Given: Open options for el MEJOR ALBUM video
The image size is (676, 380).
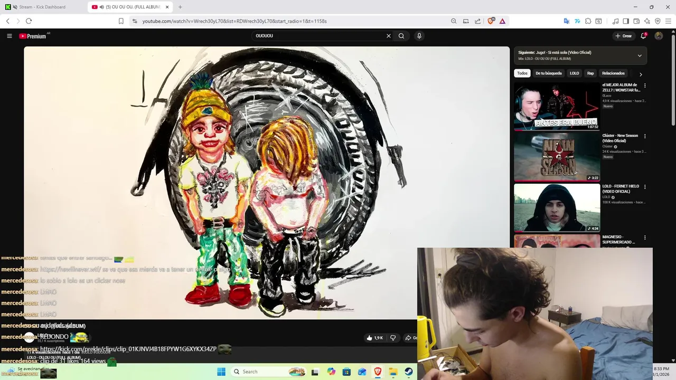Looking at the screenshot, I should 645,85.
